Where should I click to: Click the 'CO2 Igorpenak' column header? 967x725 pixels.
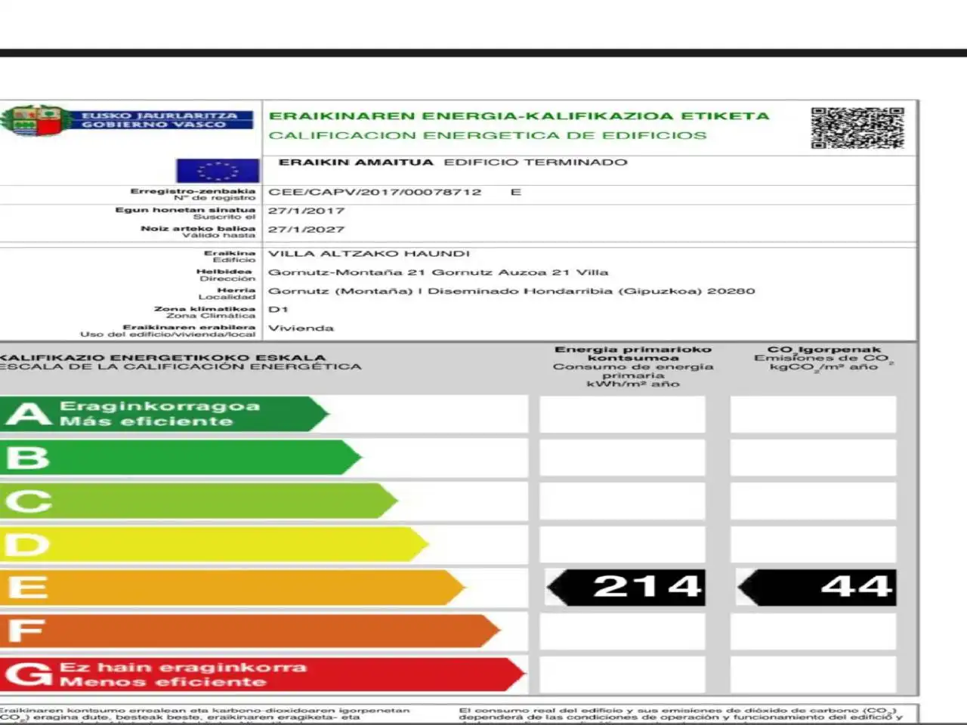click(824, 350)
